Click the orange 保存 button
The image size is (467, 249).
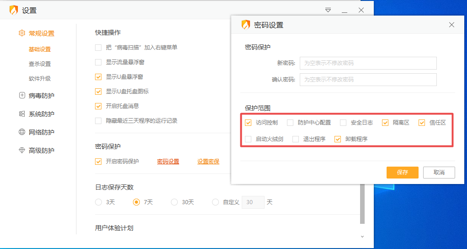click(x=402, y=173)
